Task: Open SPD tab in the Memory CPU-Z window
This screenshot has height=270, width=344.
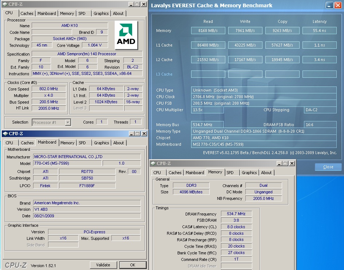Action: 230,173
